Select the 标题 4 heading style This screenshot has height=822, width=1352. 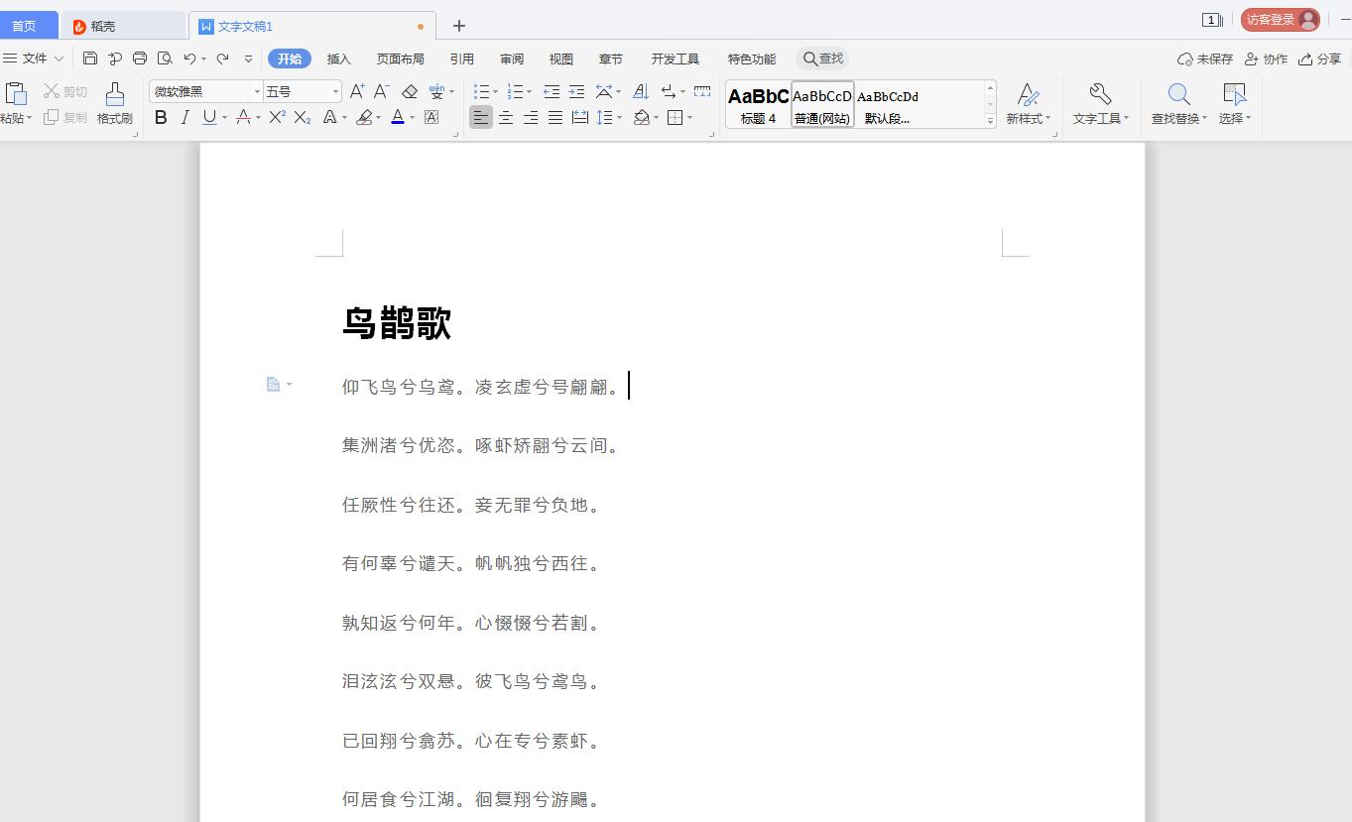point(758,104)
